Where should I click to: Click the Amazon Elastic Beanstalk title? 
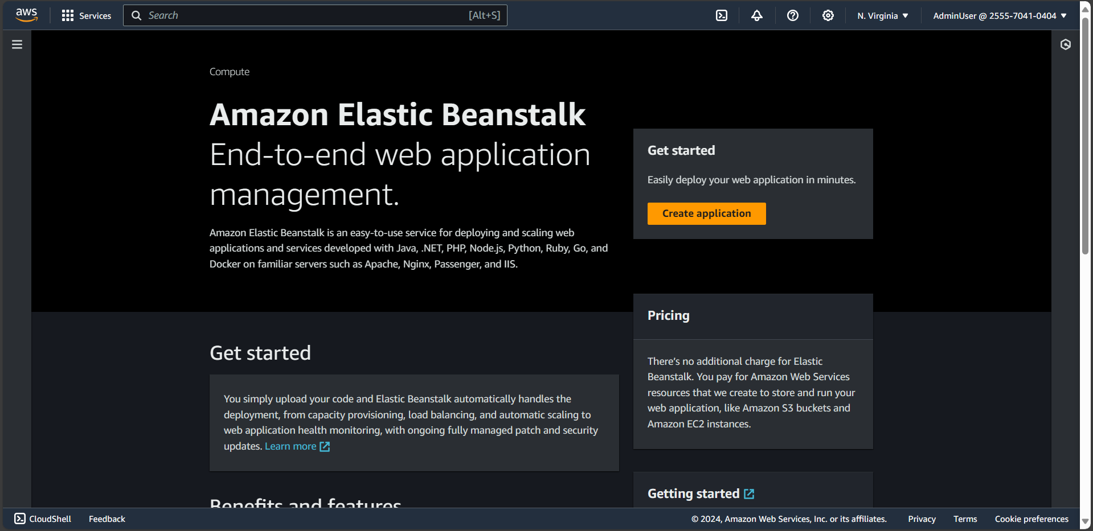[x=398, y=114]
